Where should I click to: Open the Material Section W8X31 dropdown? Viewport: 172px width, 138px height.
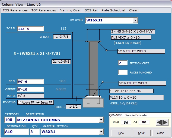101,132
